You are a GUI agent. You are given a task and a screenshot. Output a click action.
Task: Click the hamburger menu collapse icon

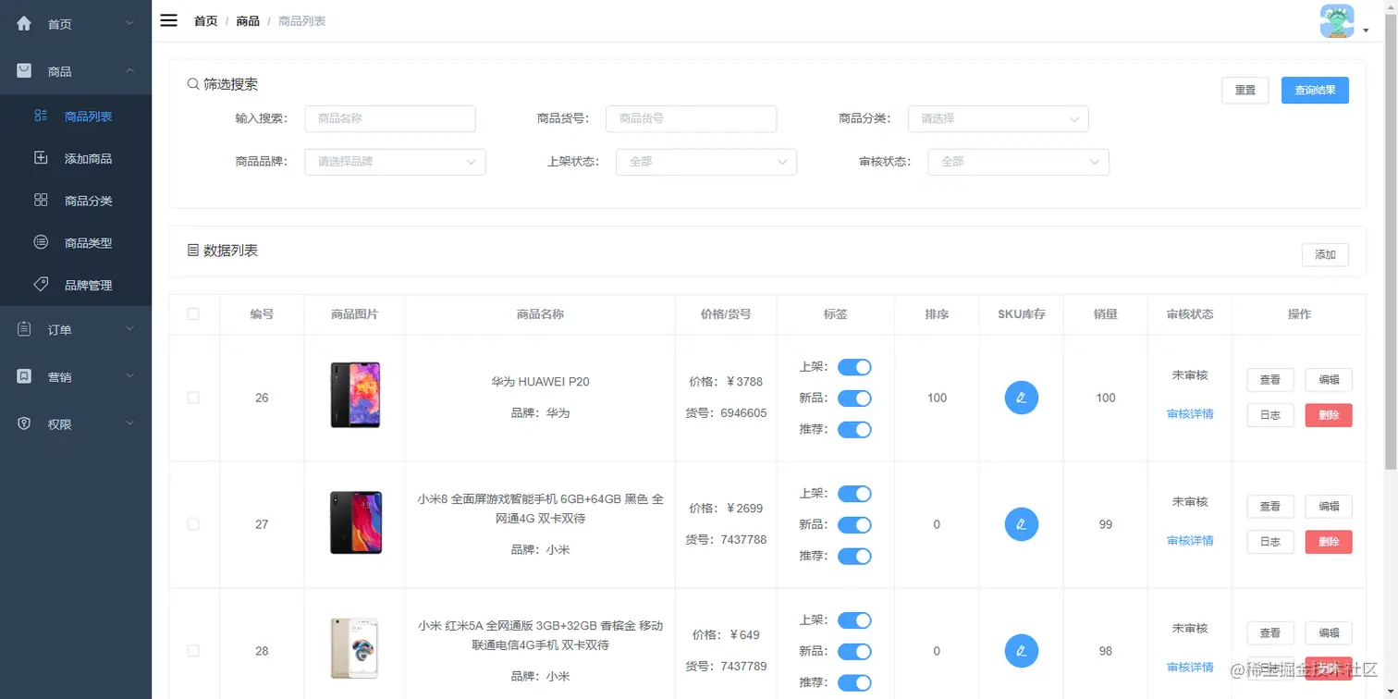[168, 20]
